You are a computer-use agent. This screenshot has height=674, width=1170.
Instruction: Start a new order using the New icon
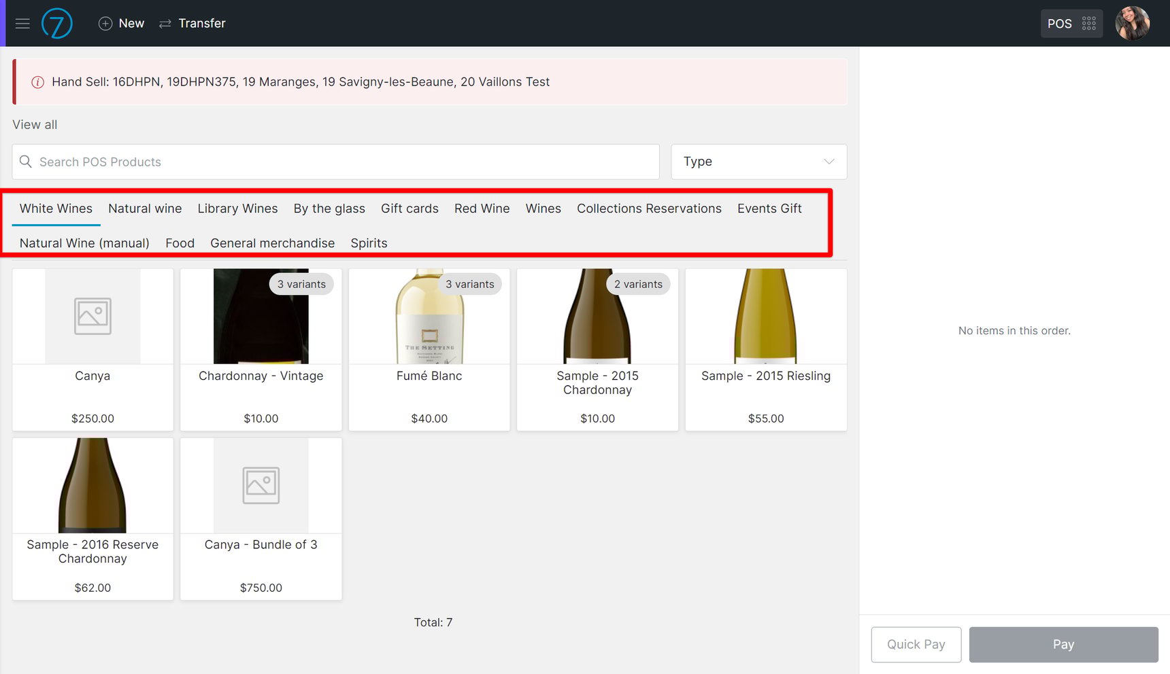point(105,23)
